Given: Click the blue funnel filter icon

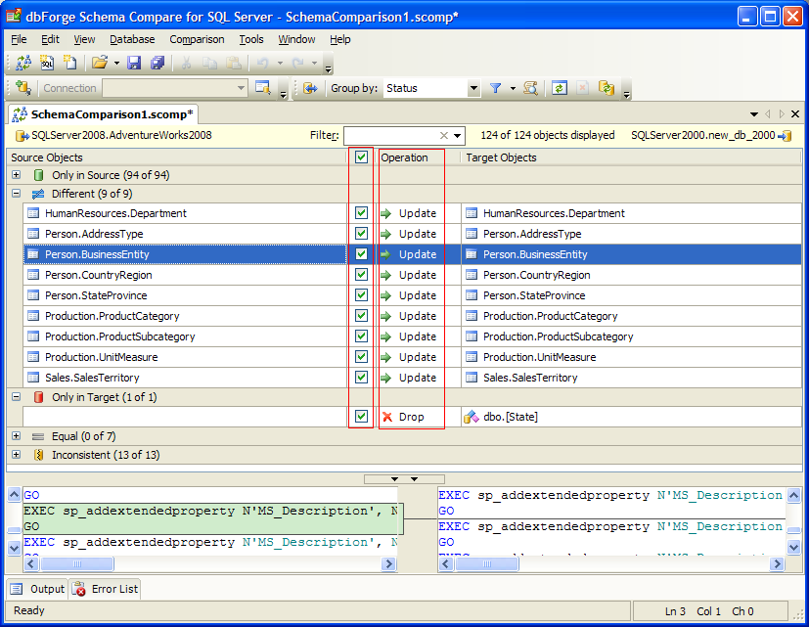Looking at the screenshot, I should point(495,88).
